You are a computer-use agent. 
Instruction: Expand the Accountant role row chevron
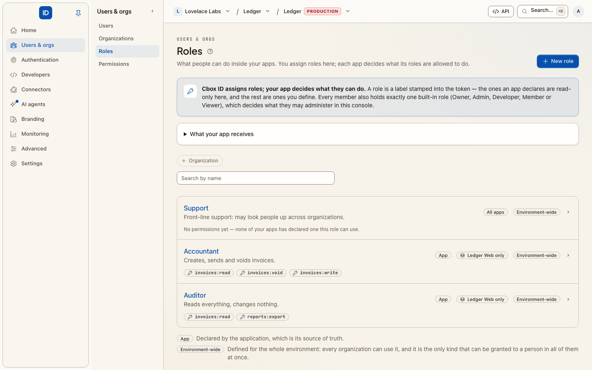point(568,256)
